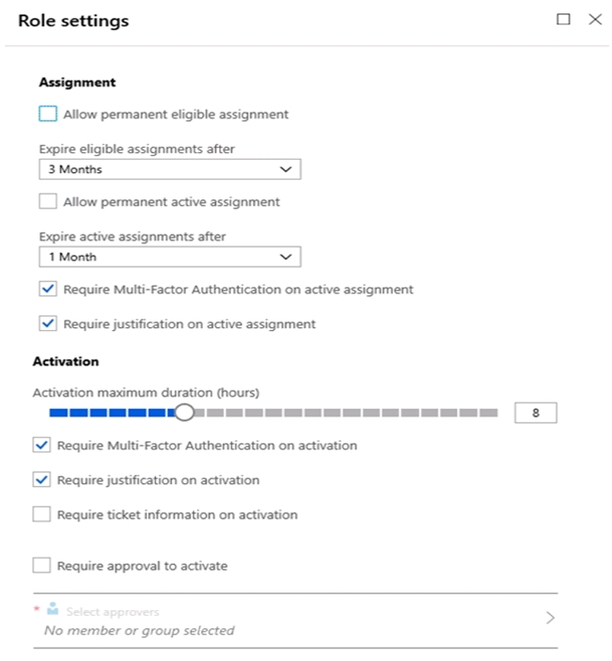This screenshot has height=661, width=612.
Task: Enable Allow permanent active assignment
Action: click(x=48, y=201)
